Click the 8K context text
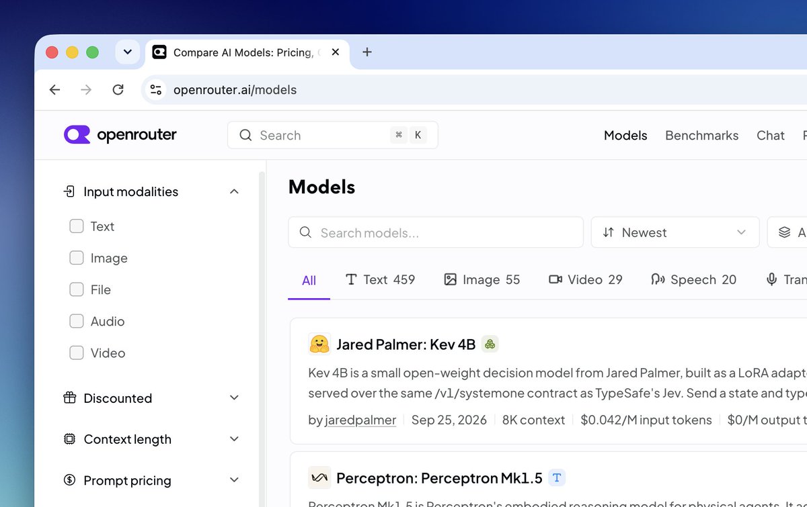The width and height of the screenshot is (807, 507). click(x=534, y=420)
